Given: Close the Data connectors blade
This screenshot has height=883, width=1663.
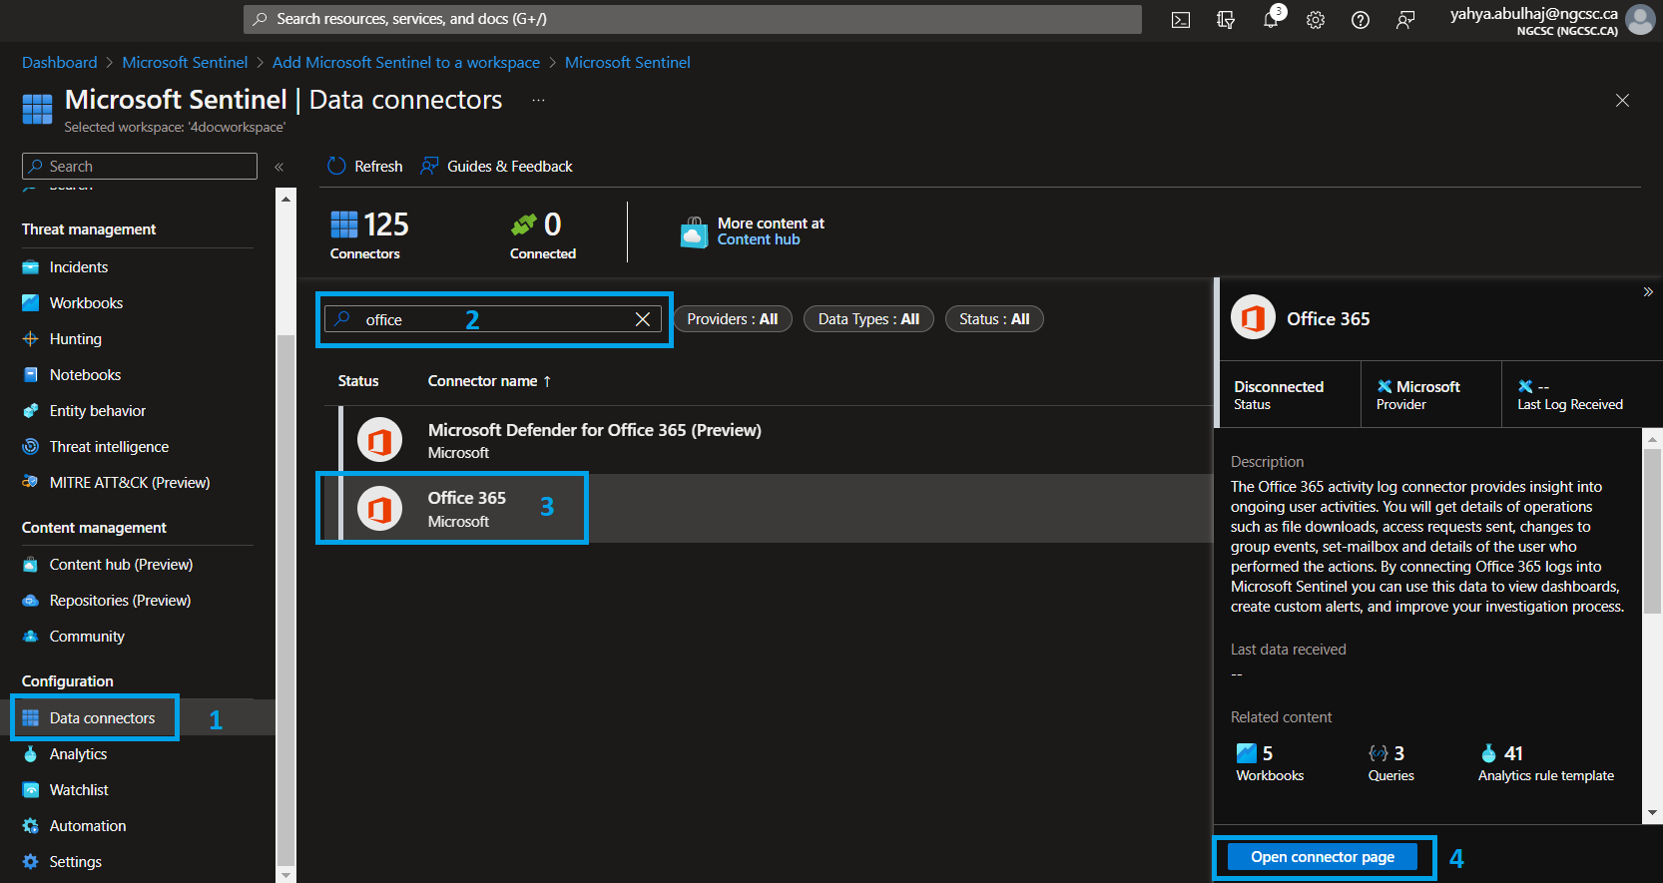Looking at the screenshot, I should pyautogui.click(x=1622, y=100).
